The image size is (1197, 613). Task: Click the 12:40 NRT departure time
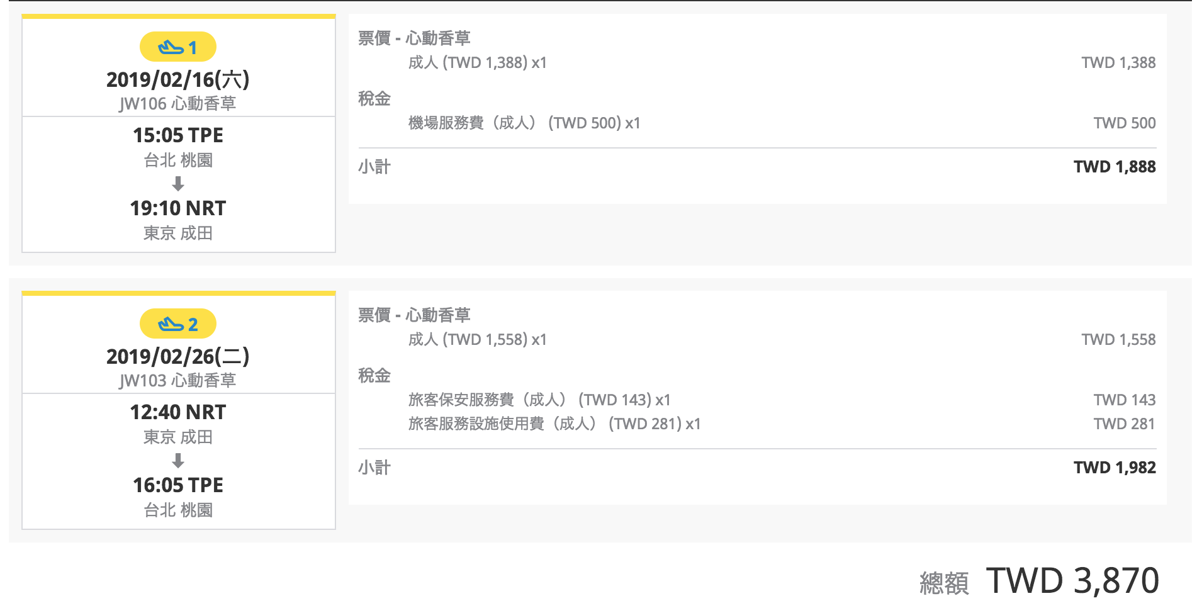178,412
